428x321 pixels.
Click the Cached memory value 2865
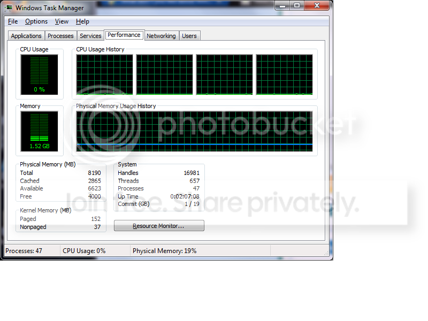pyautogui.click(x=95, y=181)
